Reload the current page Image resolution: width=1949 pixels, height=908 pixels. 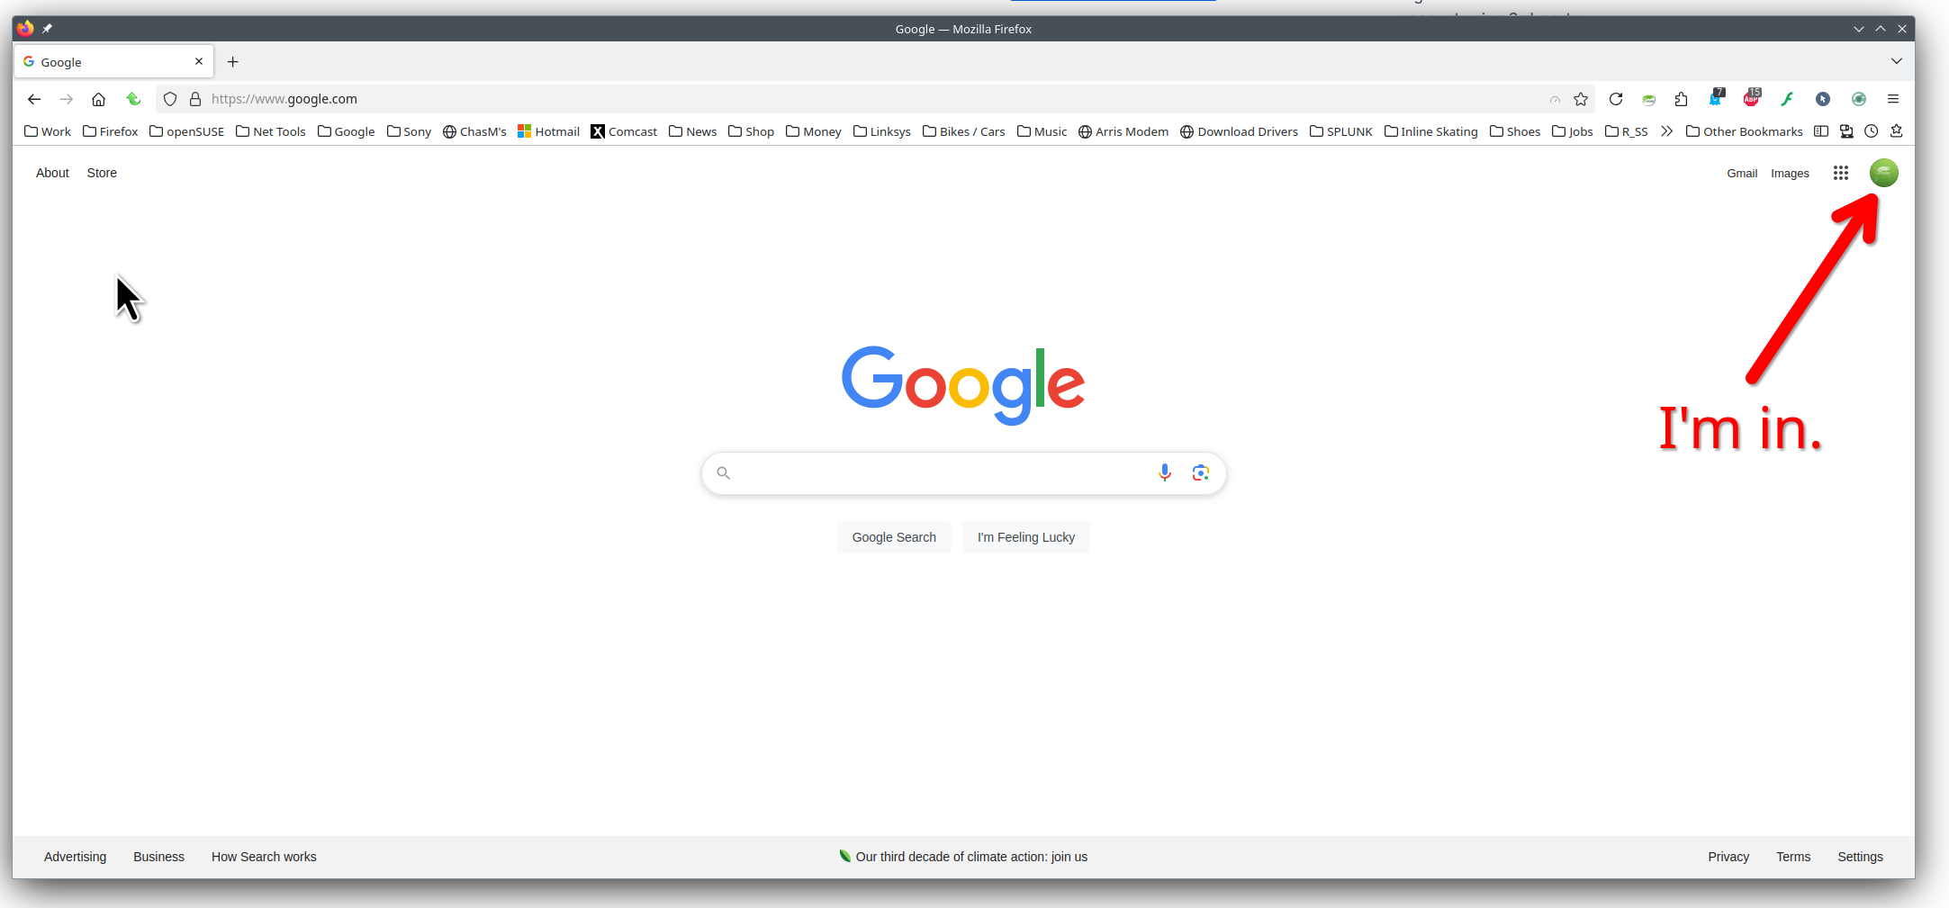(1616, 99)
